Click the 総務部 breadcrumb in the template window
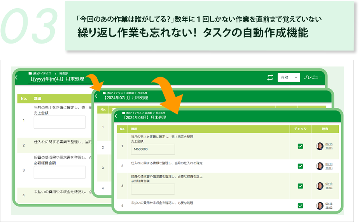Image resolution: width=359 pixels, height=222 pixels. click(x=63, y=73)
